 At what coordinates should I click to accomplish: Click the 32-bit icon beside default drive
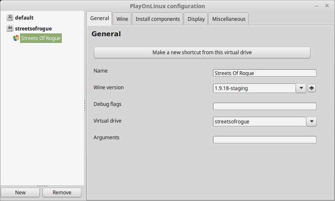(x=10, y=18)
